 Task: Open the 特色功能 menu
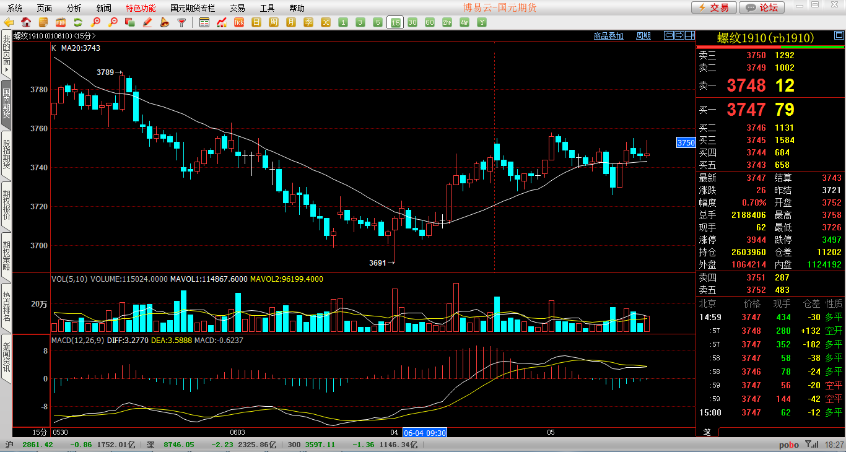click(141, 8)
